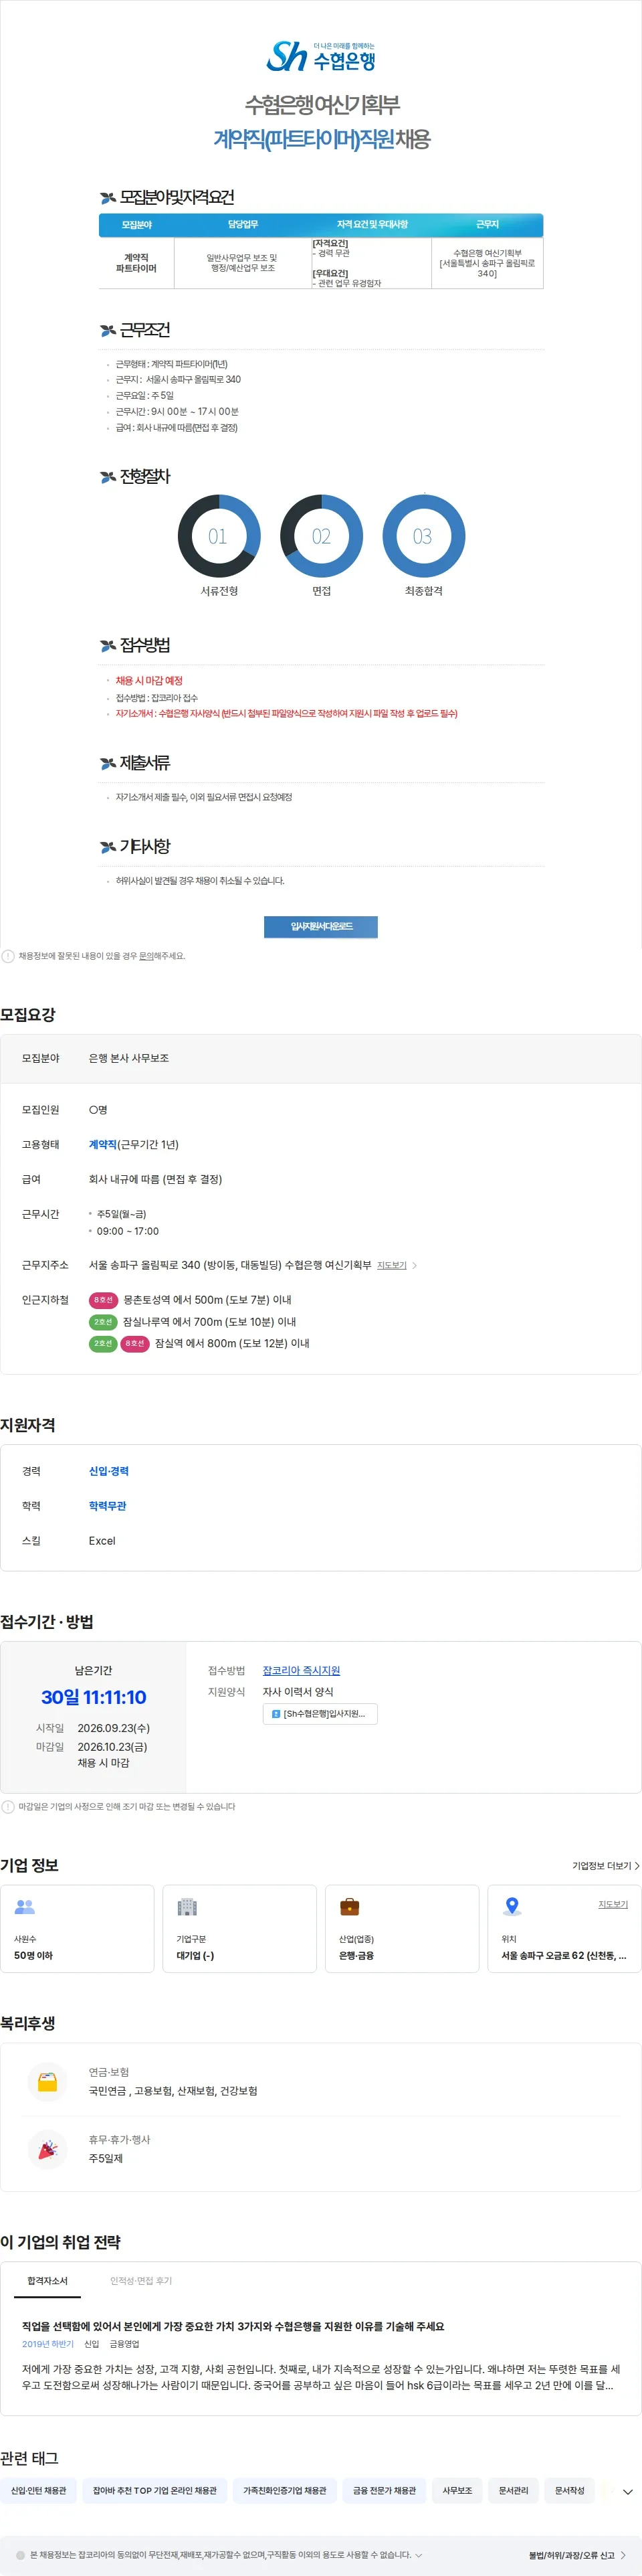Screen dimensions: 642x2576
Task: Open the 지도보기 link next to 근무지주소
Action: (x=392, y=1265)
